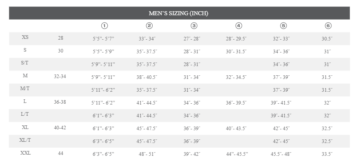Viewport: 359px width, 165px height.
Task: Click the circled number 2 column icon
Action: pyautogui.click(x=149, y=26)
